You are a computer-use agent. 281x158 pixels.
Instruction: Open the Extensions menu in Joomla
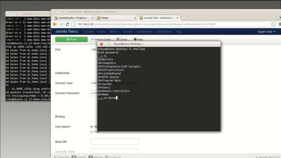click(164, 32)
